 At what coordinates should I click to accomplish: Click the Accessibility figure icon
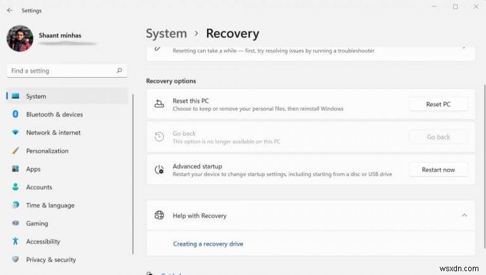click(x=15, y=241)
